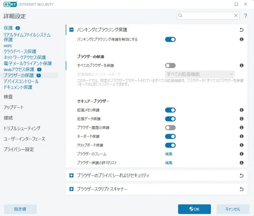
Task: Toggle 拡張データ保護 switch
Action: [x=170, y=119]
